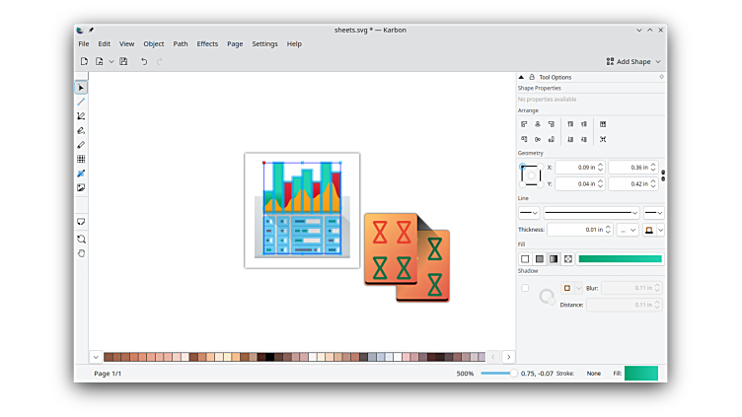The image size is (742, 417).
Task: Select the top-left geometry anchor point
Action: point(523,168)
